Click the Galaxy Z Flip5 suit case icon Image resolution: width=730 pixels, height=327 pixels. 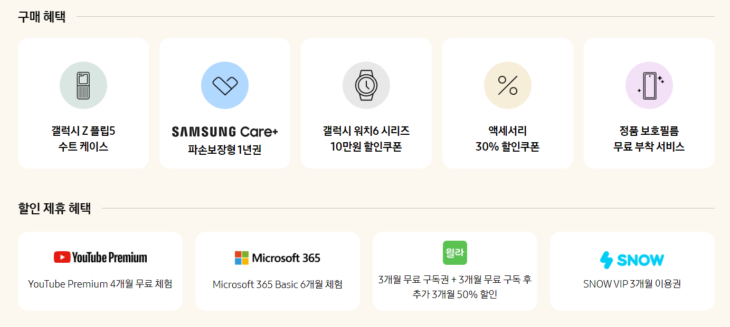click(83, 85)
